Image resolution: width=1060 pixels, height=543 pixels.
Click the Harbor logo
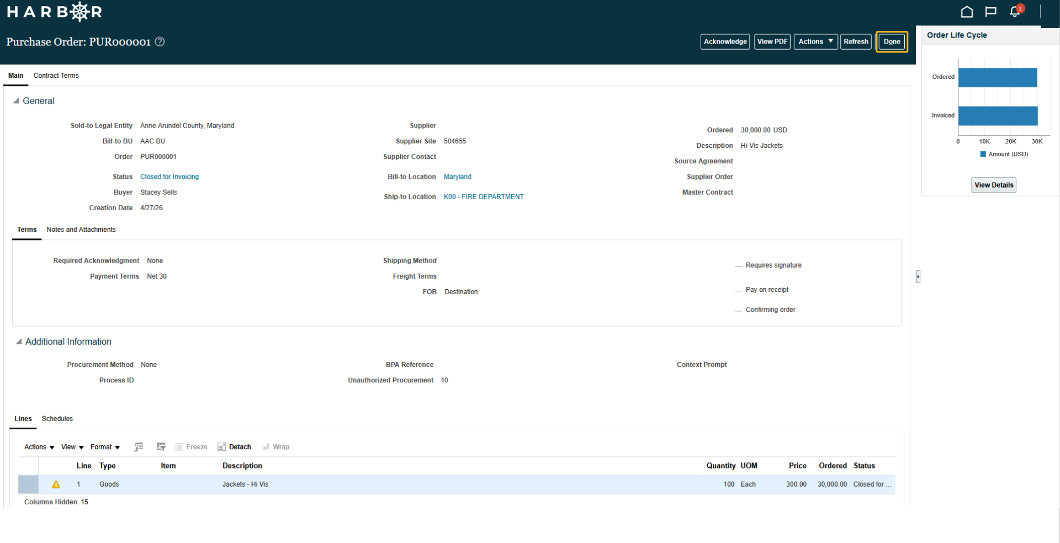pos(54,12)
